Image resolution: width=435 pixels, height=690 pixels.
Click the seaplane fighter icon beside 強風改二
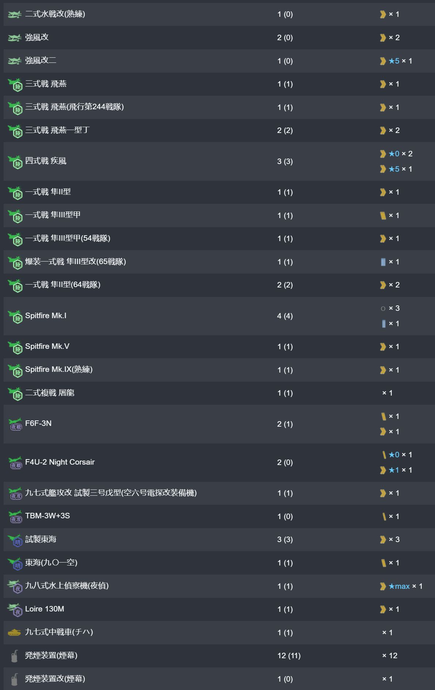tap(15, 61)
